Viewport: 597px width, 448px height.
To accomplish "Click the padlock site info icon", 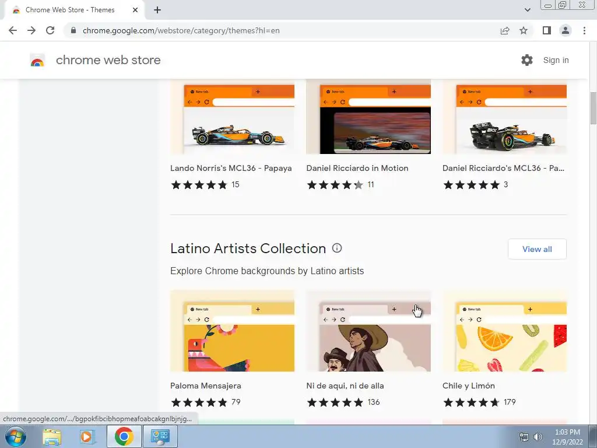I will click(73, 30).
